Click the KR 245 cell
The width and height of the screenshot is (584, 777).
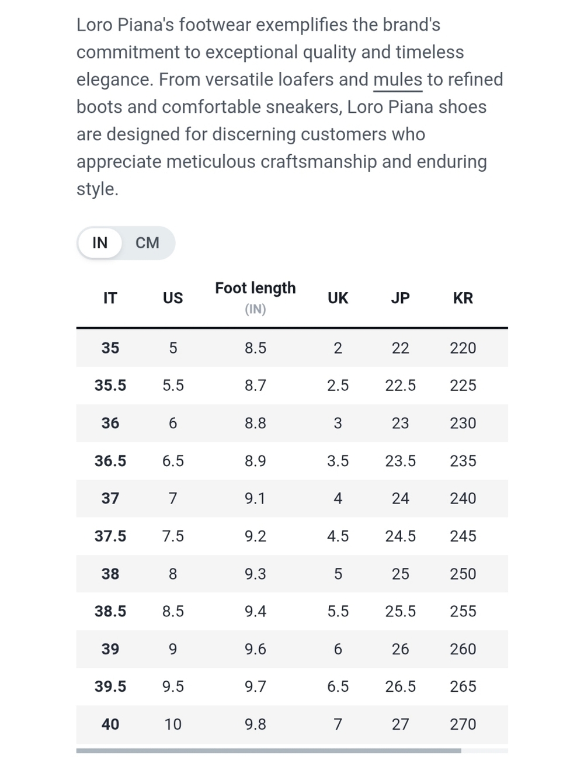[x=463, y=536]
